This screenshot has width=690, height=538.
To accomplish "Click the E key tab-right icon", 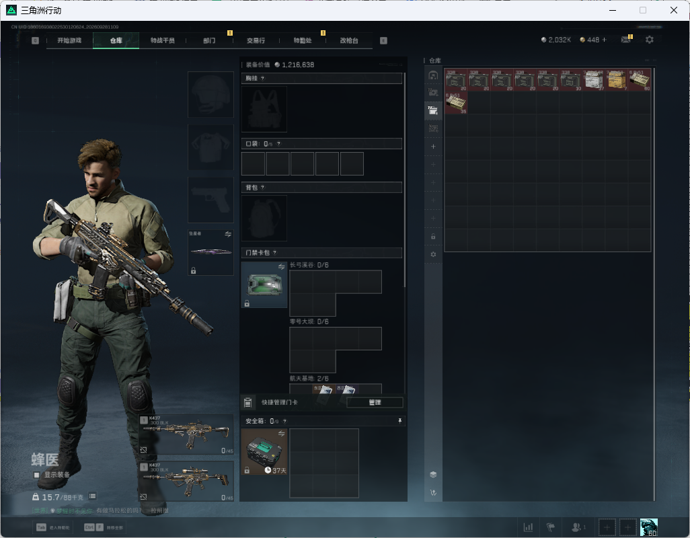I will click(383, 40).
